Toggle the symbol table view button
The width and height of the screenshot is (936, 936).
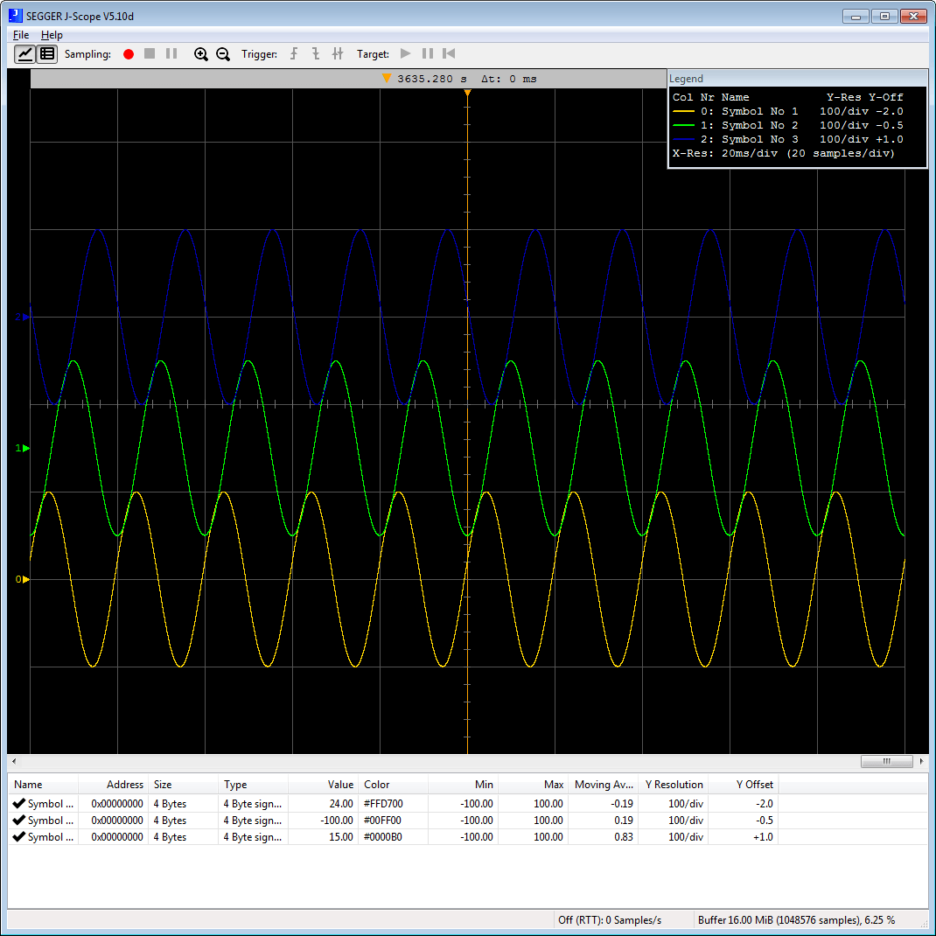click(x=47, y=54)
